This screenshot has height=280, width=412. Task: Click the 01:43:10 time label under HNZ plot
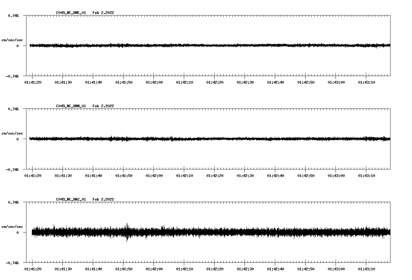[x=366, y=269]
